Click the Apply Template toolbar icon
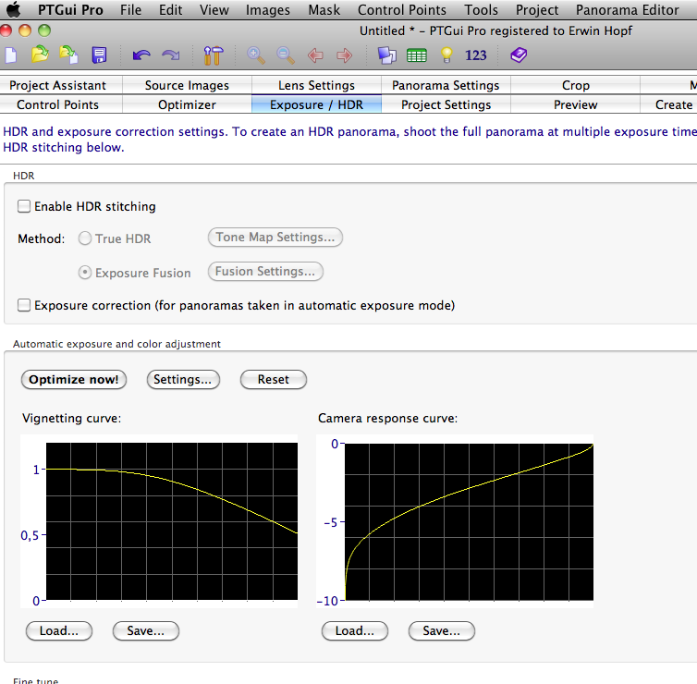 [x=69, y=55]
